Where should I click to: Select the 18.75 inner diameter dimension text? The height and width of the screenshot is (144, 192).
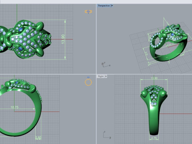click(14, 107)
